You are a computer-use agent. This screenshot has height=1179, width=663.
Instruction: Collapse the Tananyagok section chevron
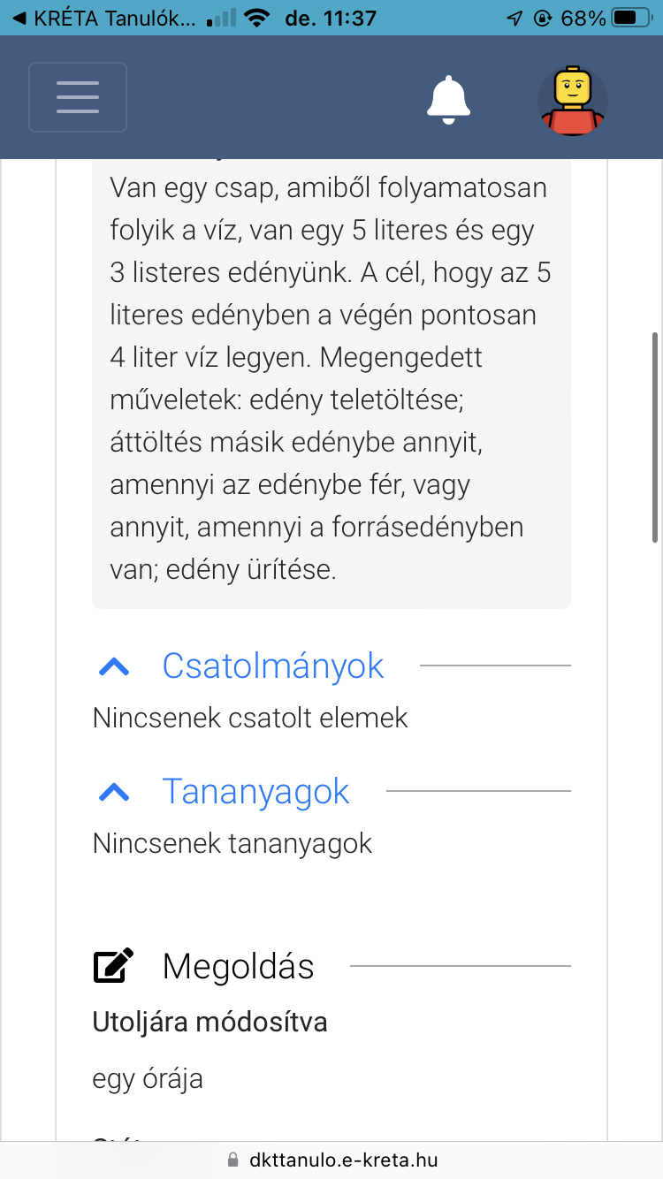tap(114, 793)
